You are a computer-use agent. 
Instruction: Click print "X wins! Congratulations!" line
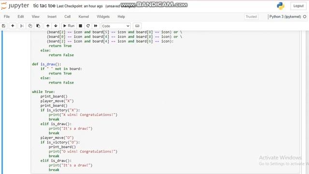83,115
